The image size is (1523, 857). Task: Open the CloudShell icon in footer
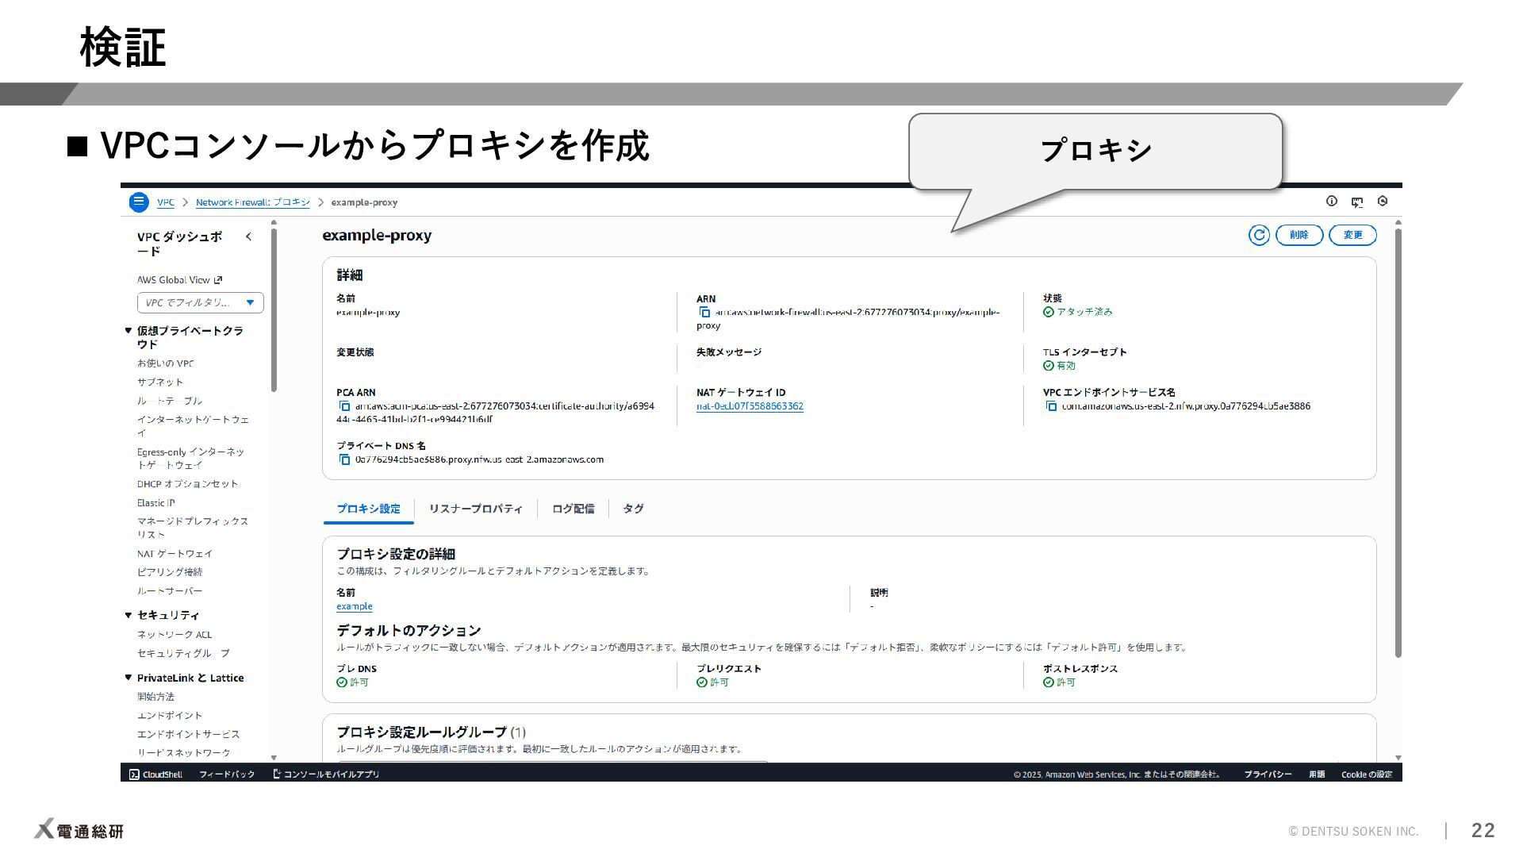(x=135, y=774)
